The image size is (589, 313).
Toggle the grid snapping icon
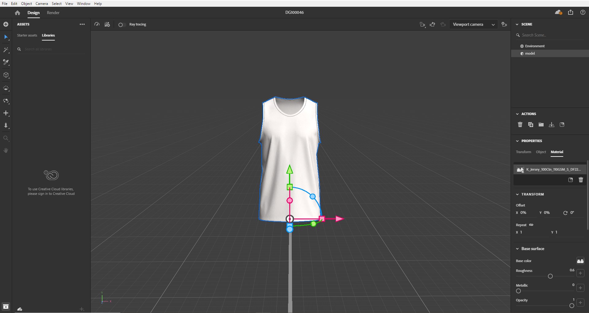(107, 24)
